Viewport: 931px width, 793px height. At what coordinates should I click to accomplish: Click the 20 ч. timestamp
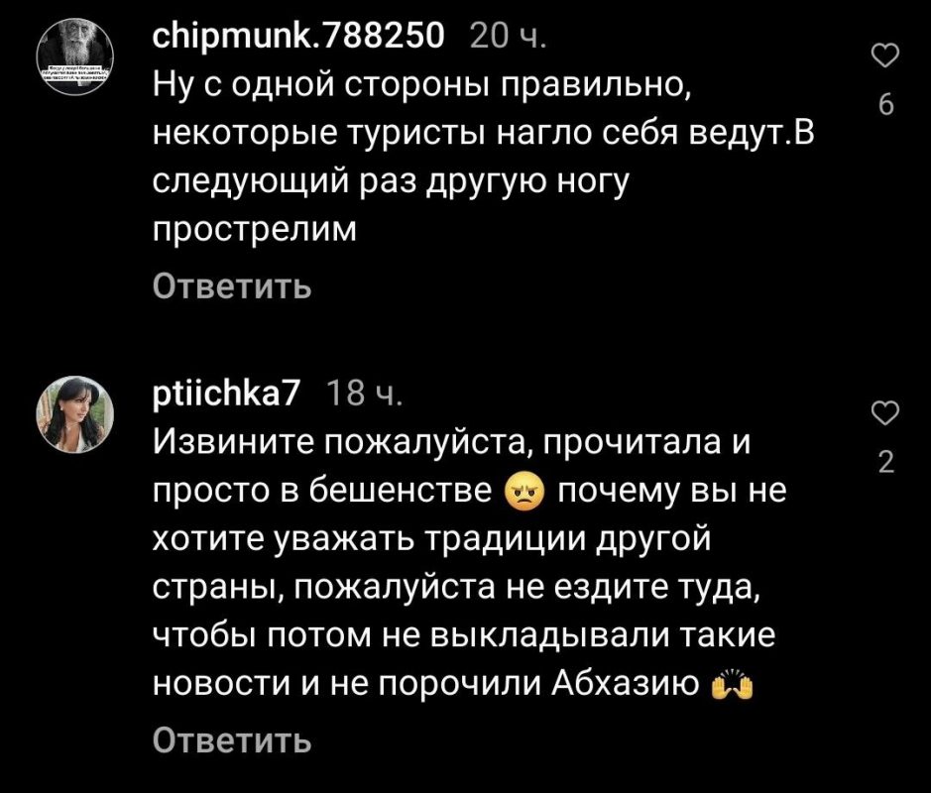pyautogui.click(x=508, y=38)
